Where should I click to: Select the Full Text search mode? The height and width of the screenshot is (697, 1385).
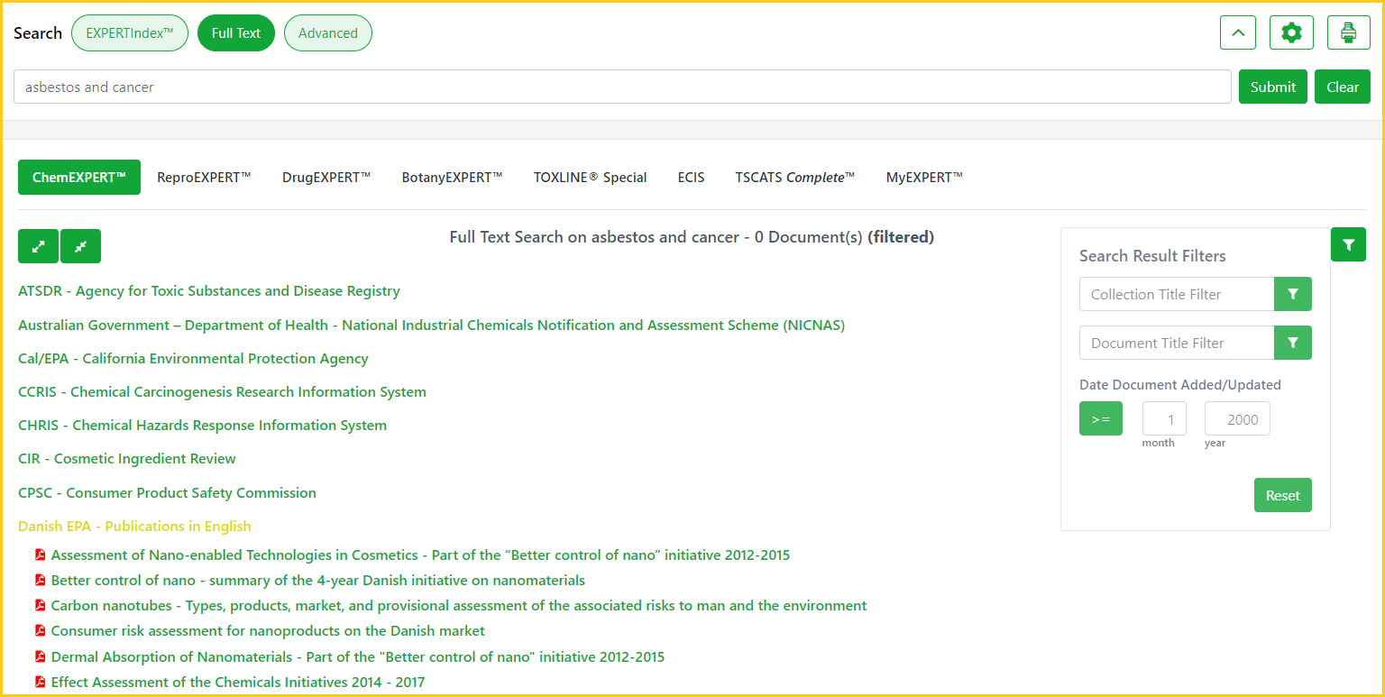[x=235, y=33]
